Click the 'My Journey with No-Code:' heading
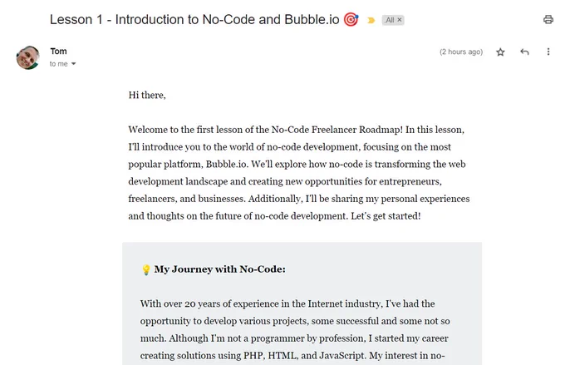565x365 pixels. coord(220,269)
